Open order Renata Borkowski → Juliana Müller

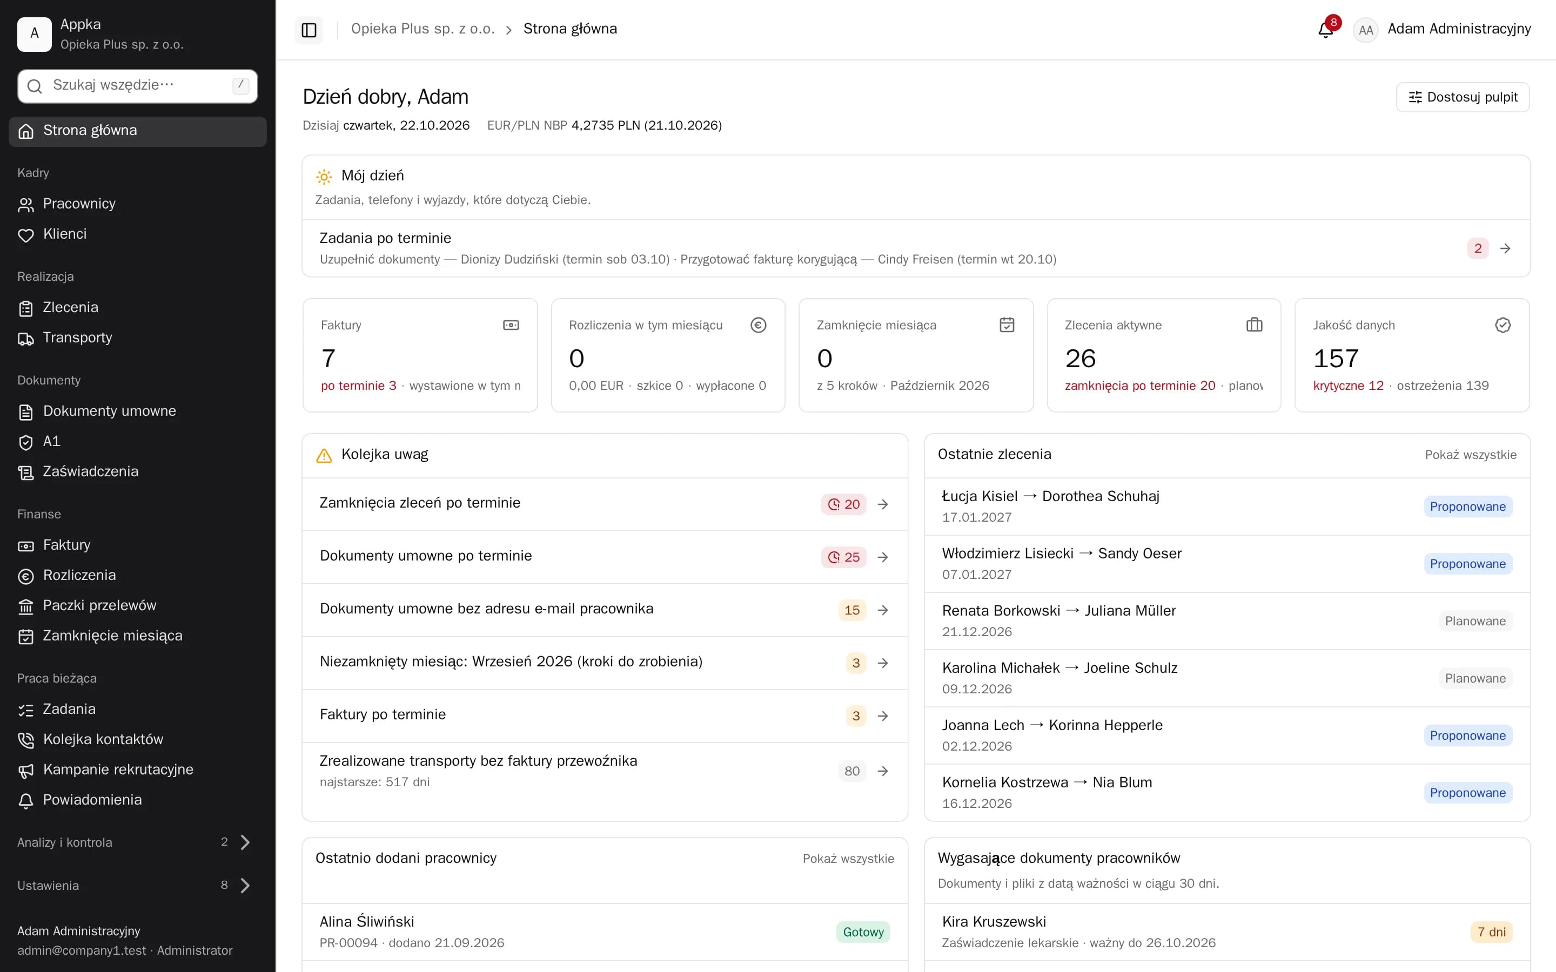tap(1227, 621)
